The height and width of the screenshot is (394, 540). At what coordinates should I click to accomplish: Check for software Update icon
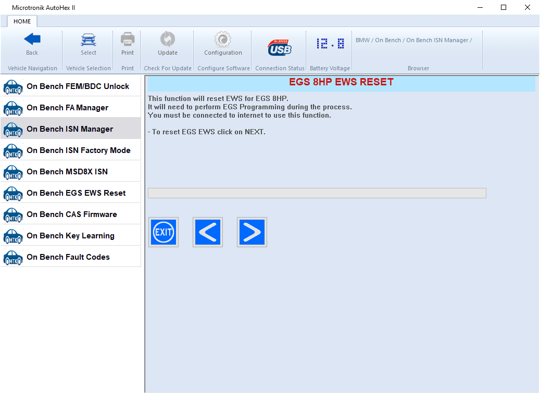click(x=168, y=39)
